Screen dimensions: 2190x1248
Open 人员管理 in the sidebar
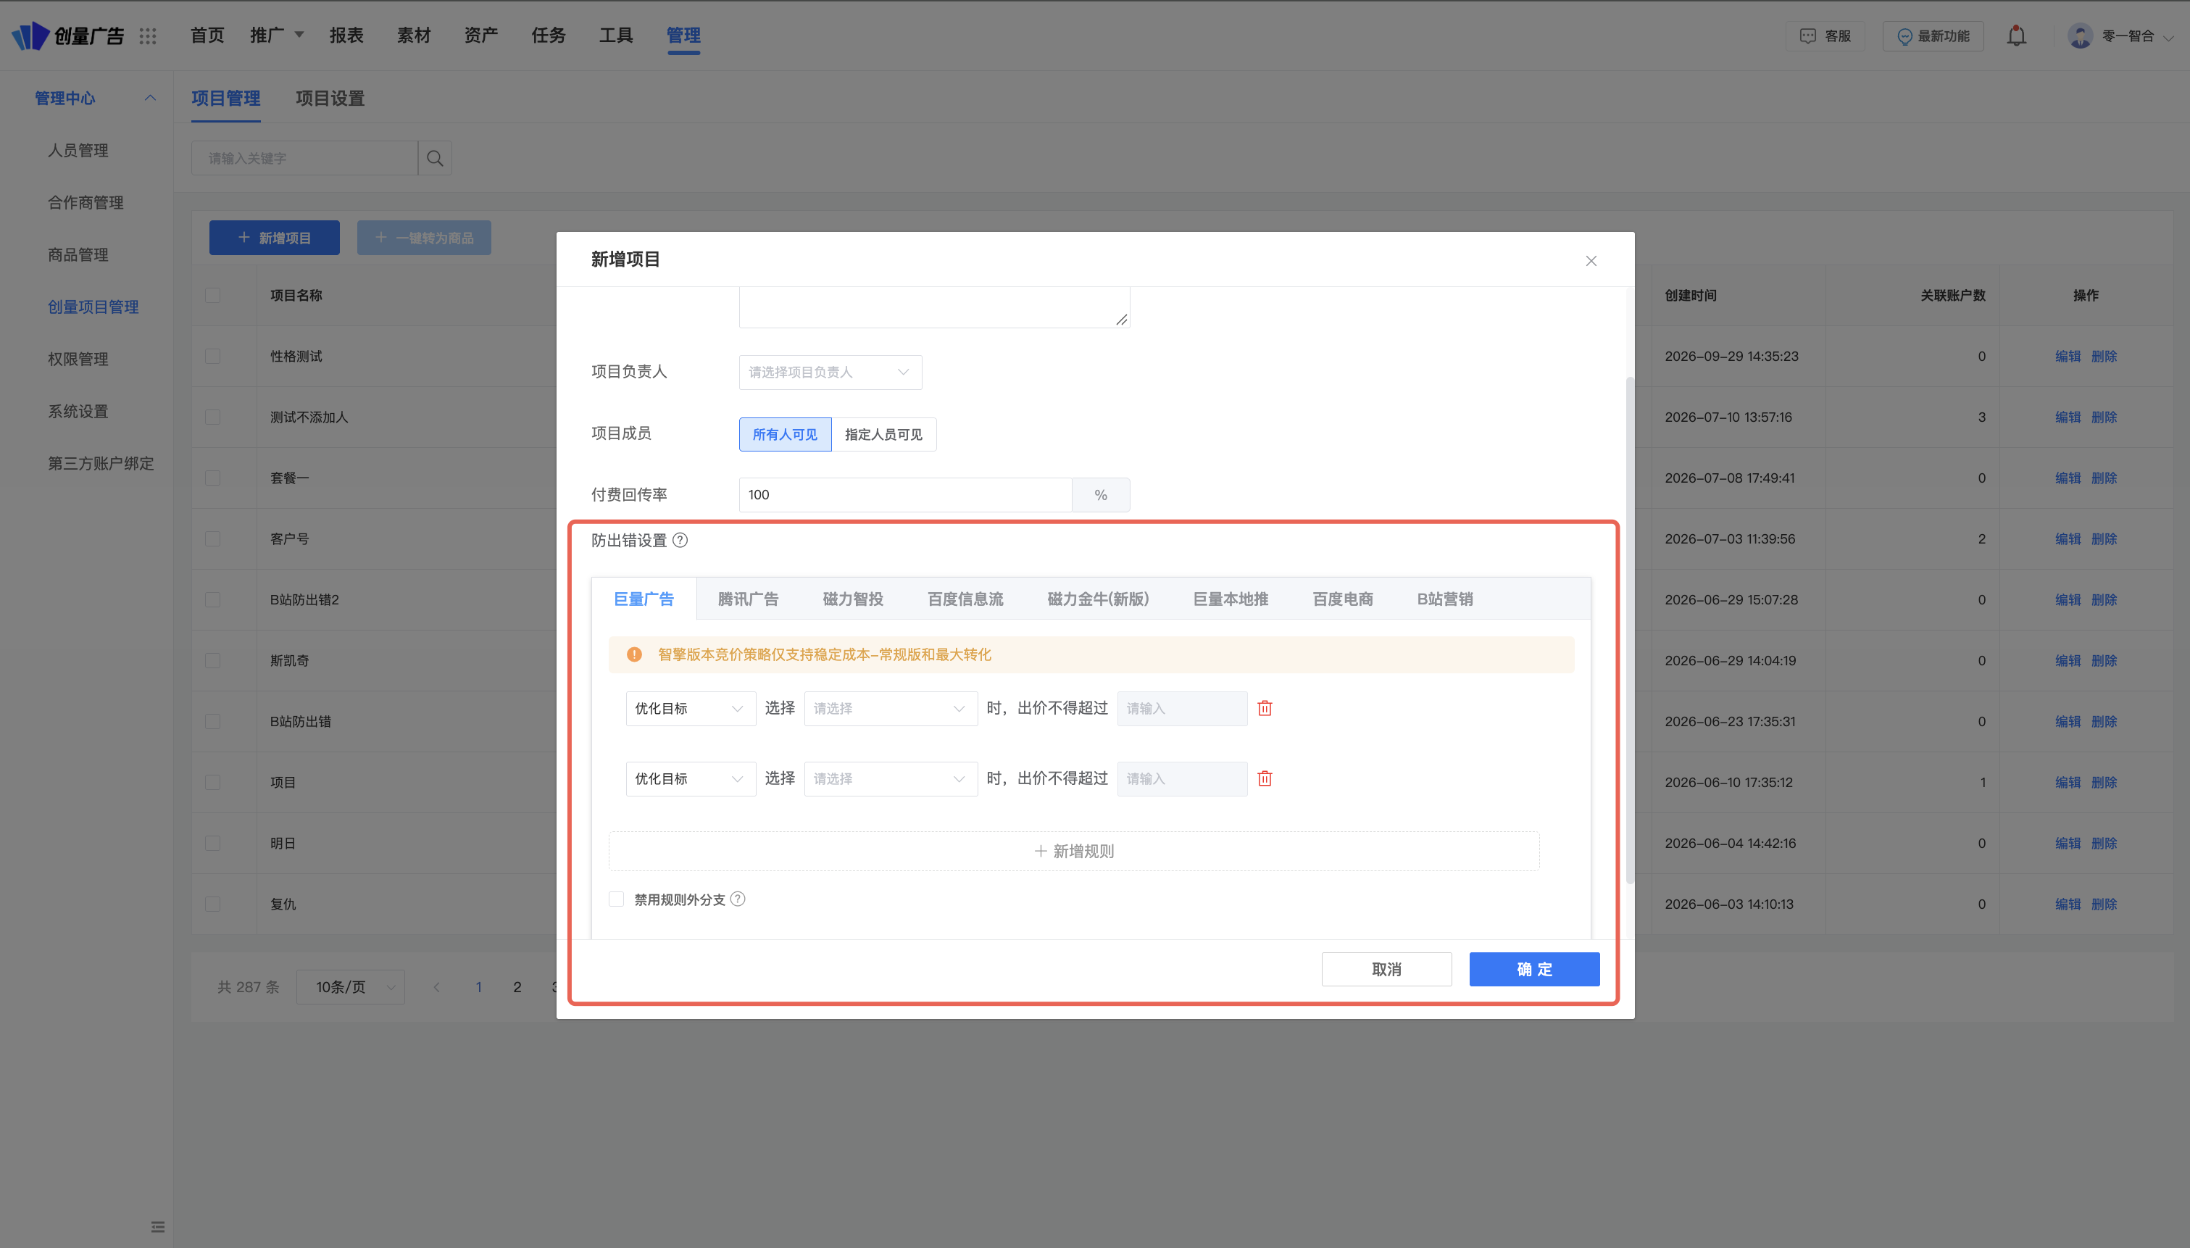point(78,150)
